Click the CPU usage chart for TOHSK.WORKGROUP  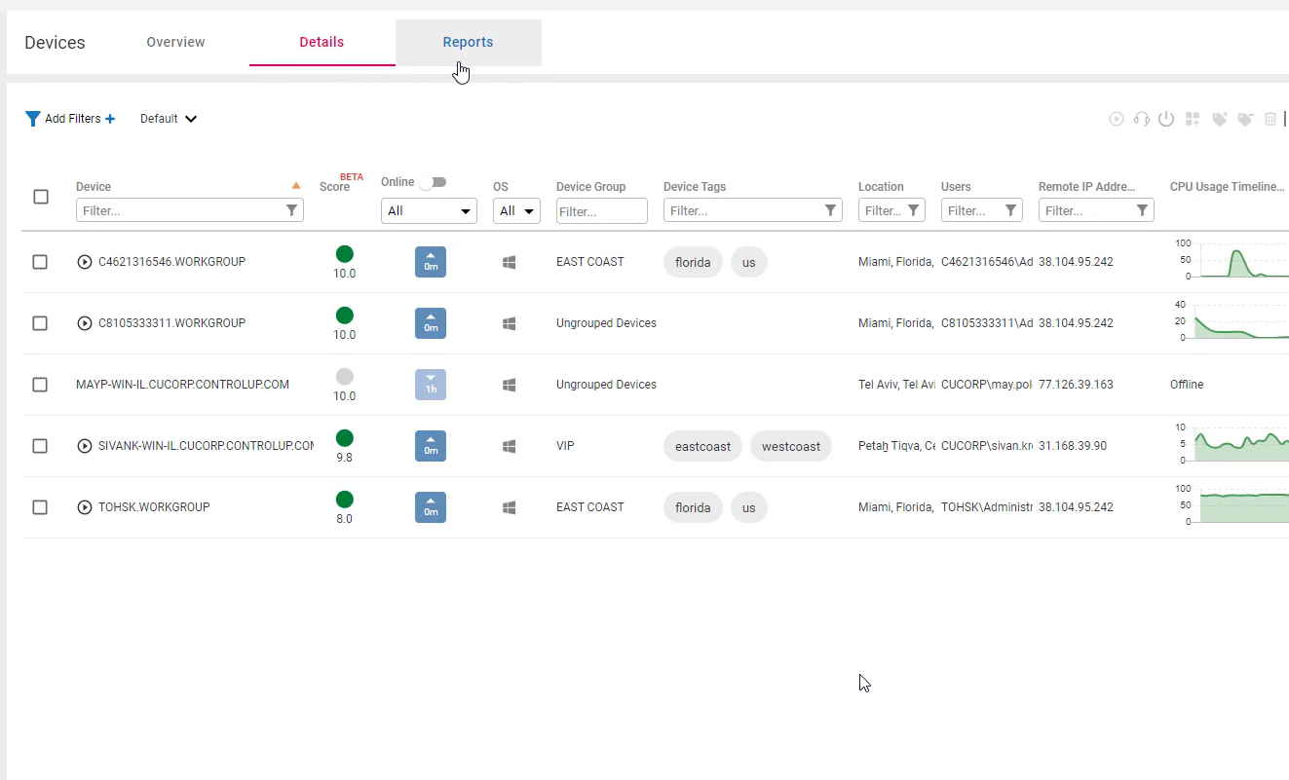(1232, 507)
